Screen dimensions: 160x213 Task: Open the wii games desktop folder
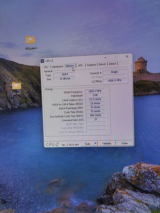pyautogui.click(x=30, y=40)
